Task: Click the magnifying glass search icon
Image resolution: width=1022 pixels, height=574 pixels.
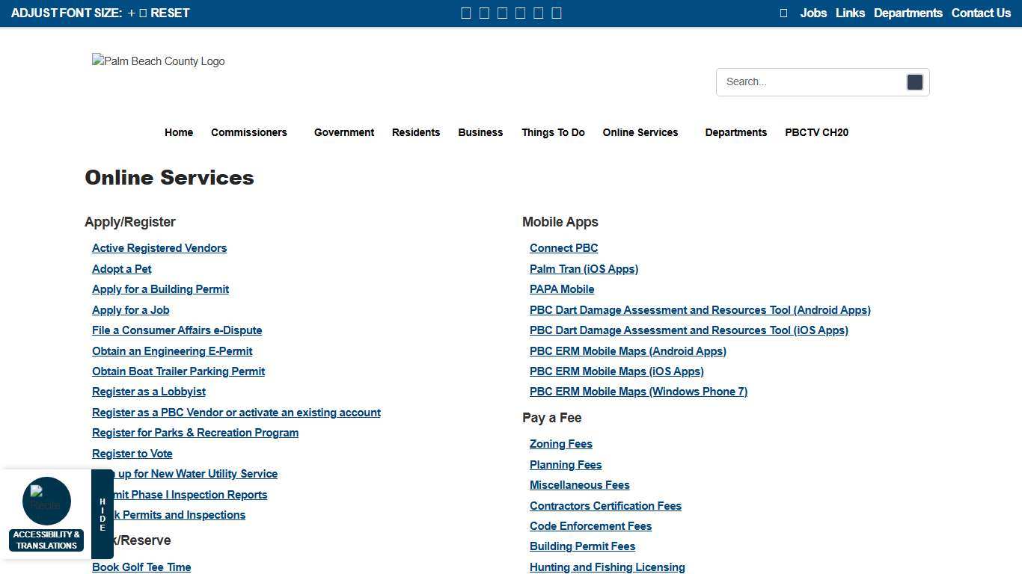Action: click(914, 81)
